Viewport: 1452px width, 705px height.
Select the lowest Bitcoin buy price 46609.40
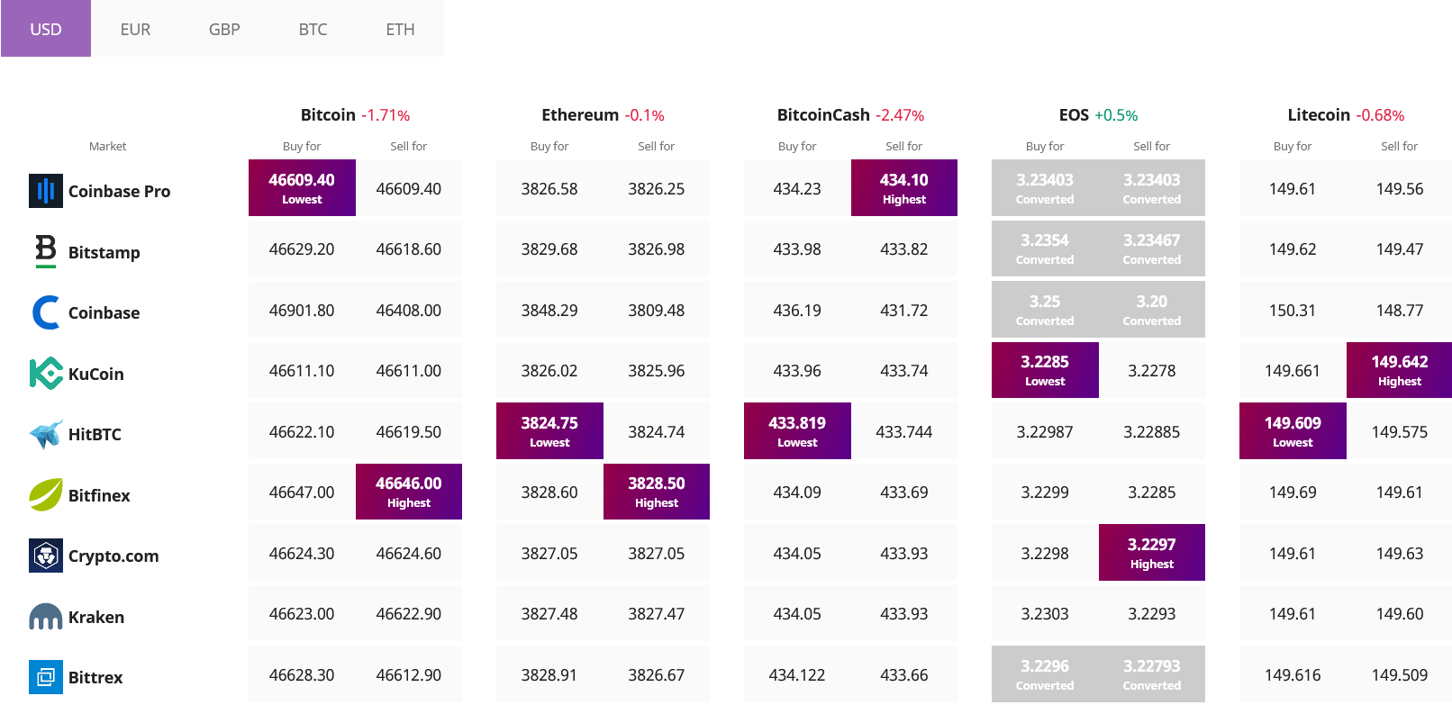click(x=302, y=187)
